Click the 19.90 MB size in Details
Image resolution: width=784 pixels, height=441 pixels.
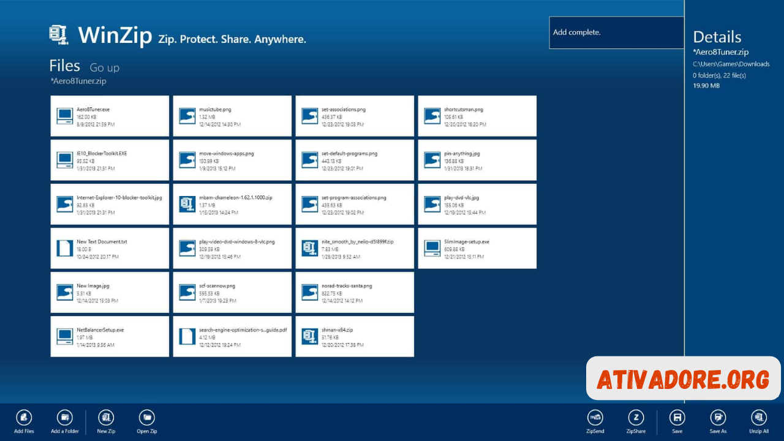click(706, 86)
